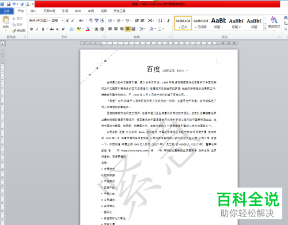Activate the Format Painter (格式刷)
Viewport: 288px width, 225px height.
point(18,30)
